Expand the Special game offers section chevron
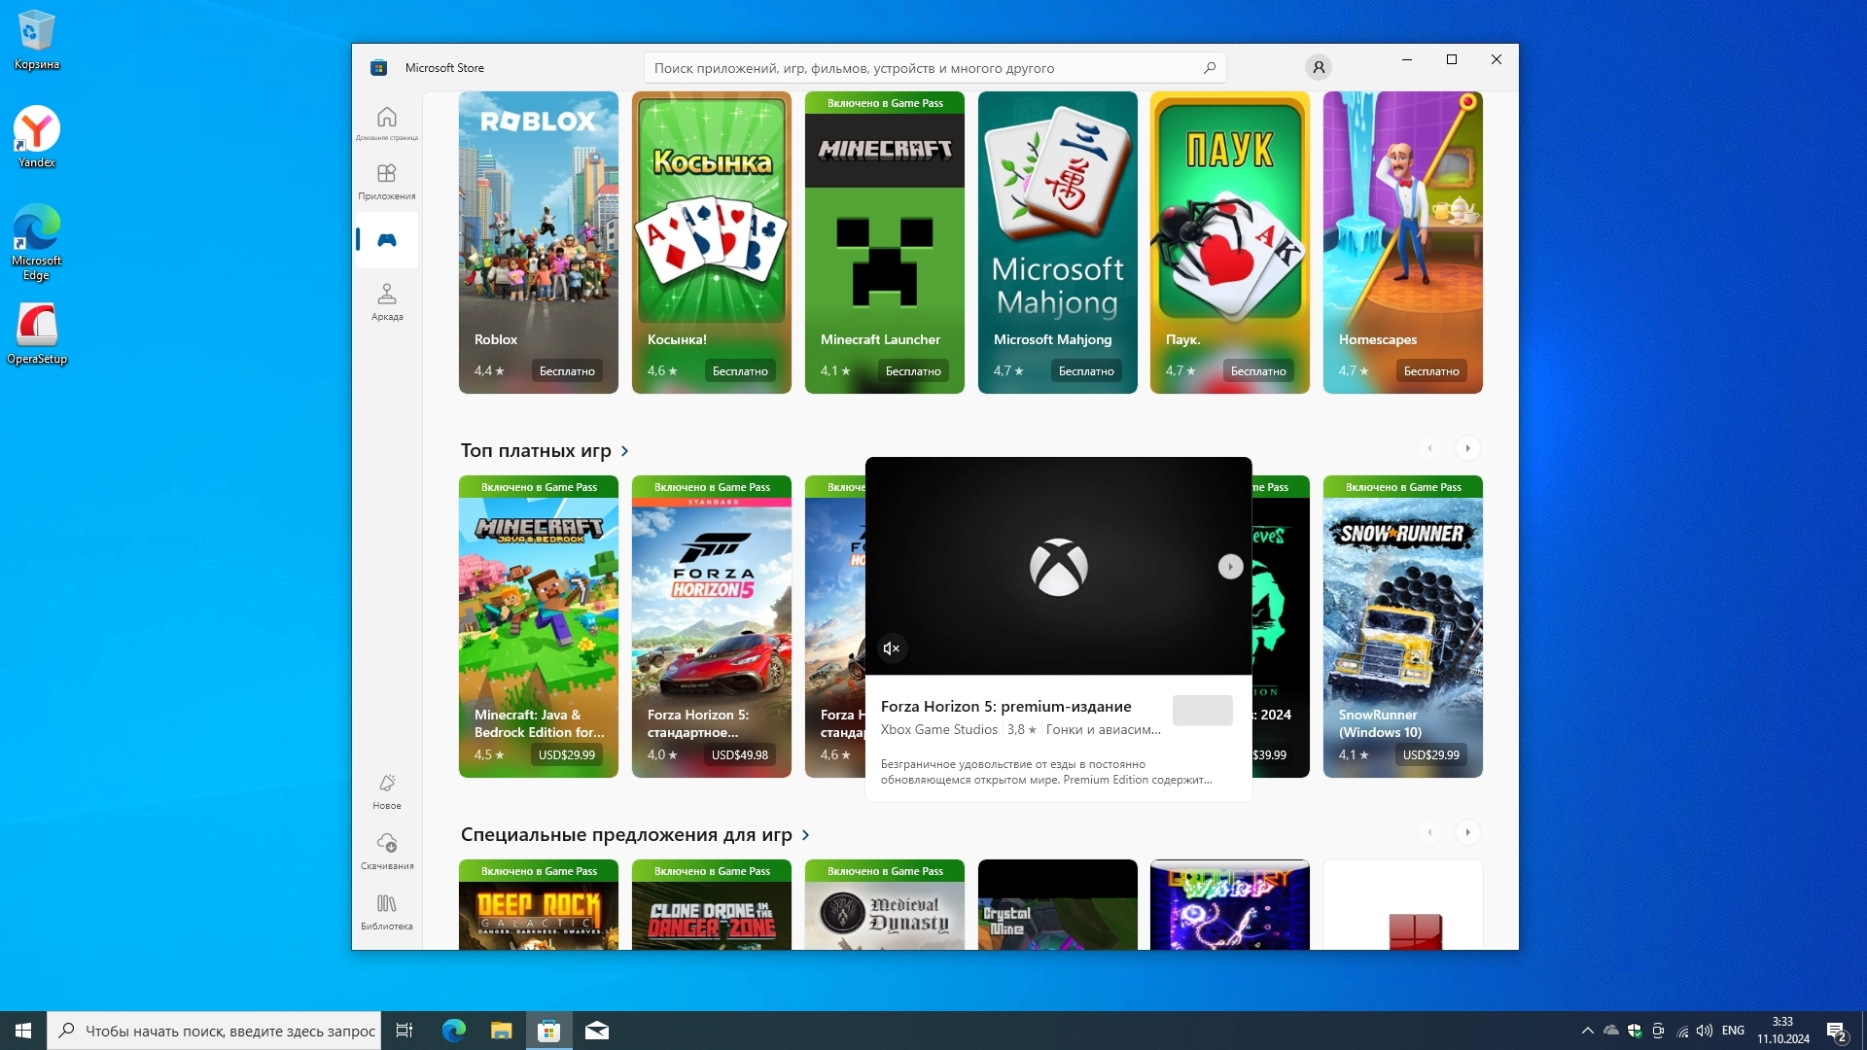The width and height of the screenshot is (1867, 1050). pyautogui.click(x=806, y=835)
